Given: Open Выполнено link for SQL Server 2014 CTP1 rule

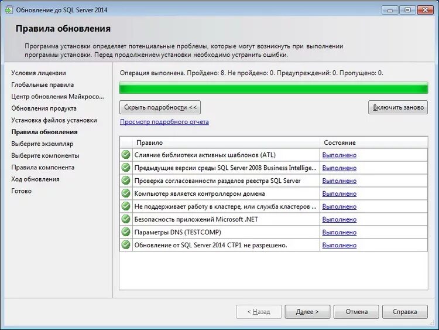Looking at the screenshot, I should 339,246.
